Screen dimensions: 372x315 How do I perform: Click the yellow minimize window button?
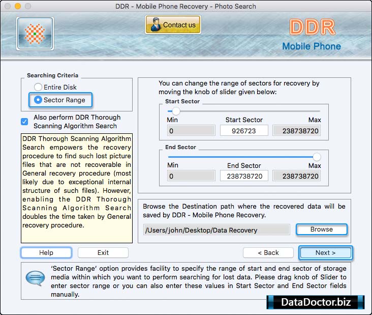tap(18, 6)
